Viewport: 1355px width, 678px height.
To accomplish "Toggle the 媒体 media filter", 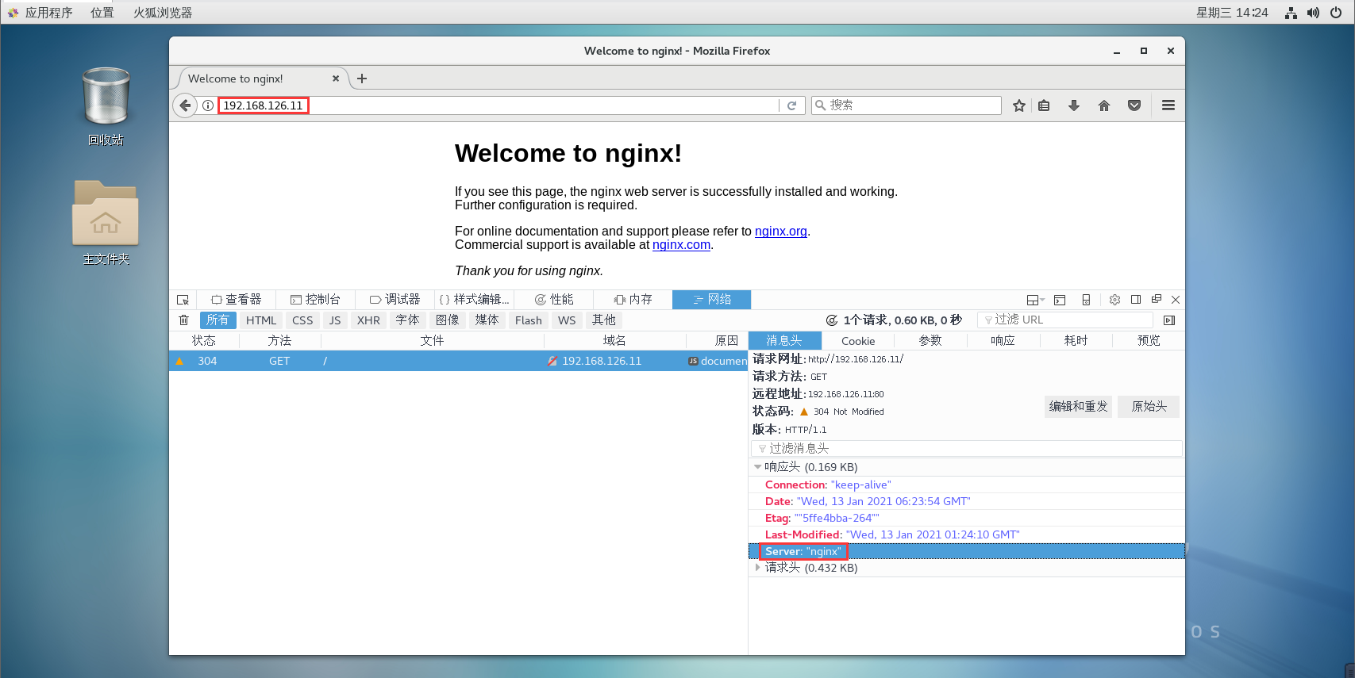I will [x=487, y=320].
